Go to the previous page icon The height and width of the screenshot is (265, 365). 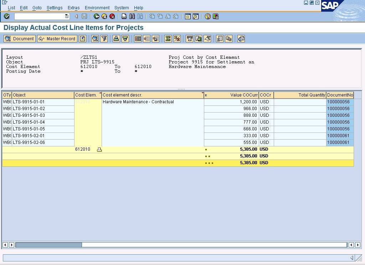tap(160, 16)
